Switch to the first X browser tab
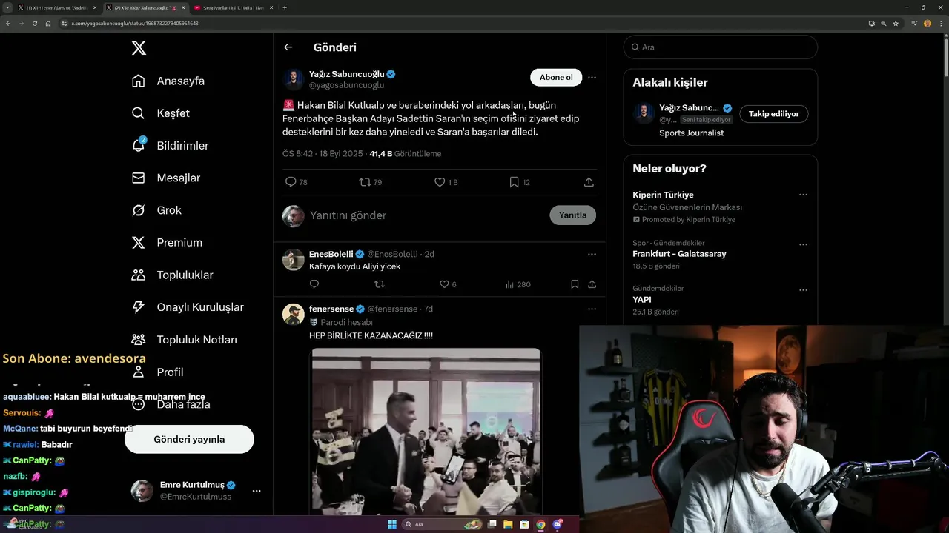 [58, 7]
